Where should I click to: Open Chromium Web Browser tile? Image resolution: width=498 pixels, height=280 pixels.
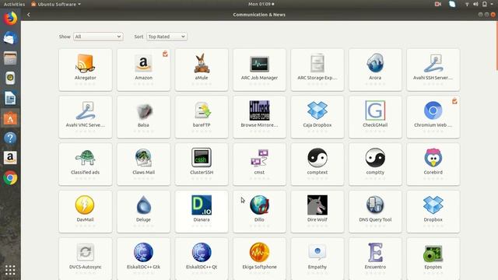tap(433, 117)
